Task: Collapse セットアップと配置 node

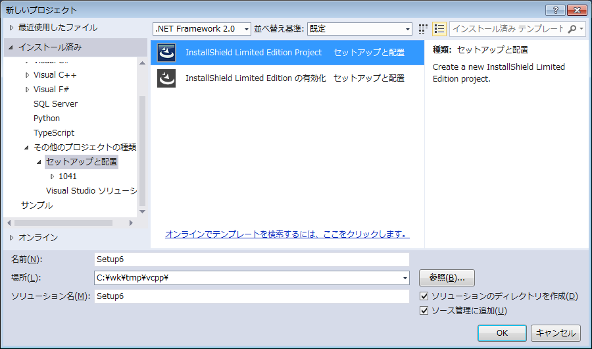Action: (39, 162)
